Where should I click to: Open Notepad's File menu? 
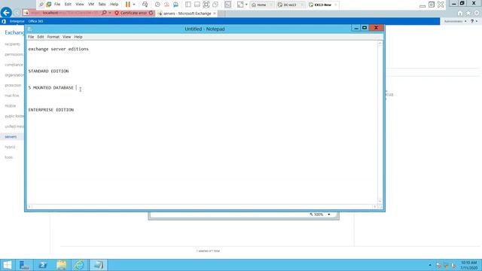click(31, 37)
